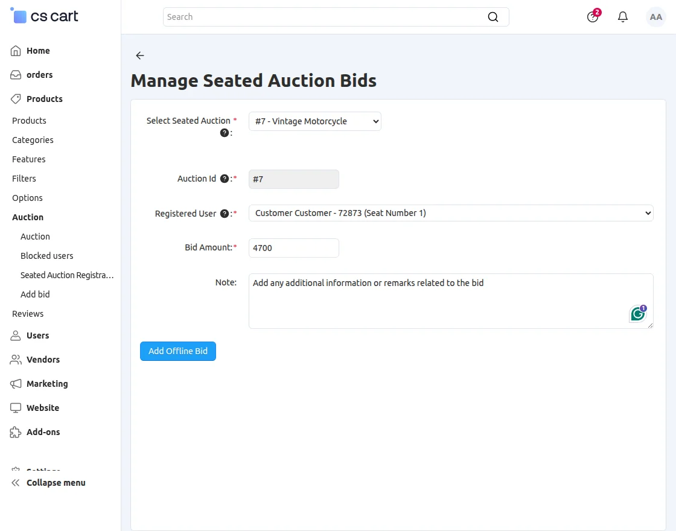The height and width of the screenshot is (531, 676).
Task: Click the Add Offline Bid button
Action: pos(177,351)
